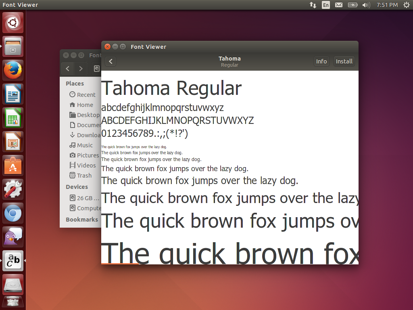Launch LibreOffice Impress from the dock
The height and width of the screenshot is (310, 413).
pyautogui.click(x=13, y=142)
